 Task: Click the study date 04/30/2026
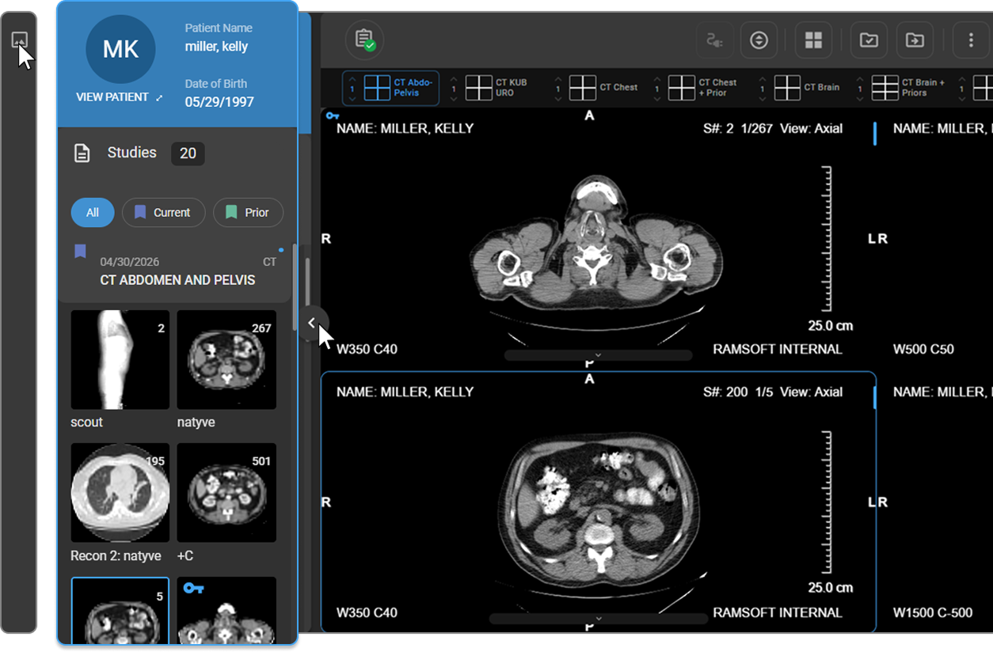click(x=129, y=262)
